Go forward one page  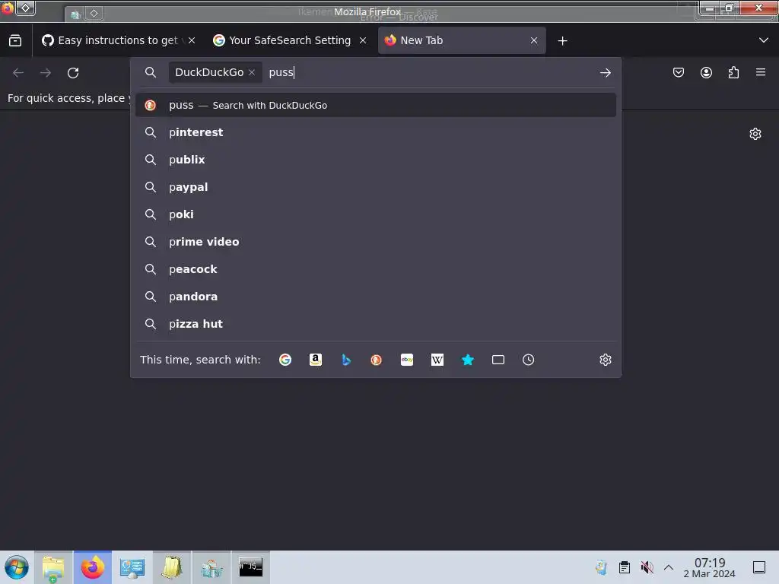(46, 72)
